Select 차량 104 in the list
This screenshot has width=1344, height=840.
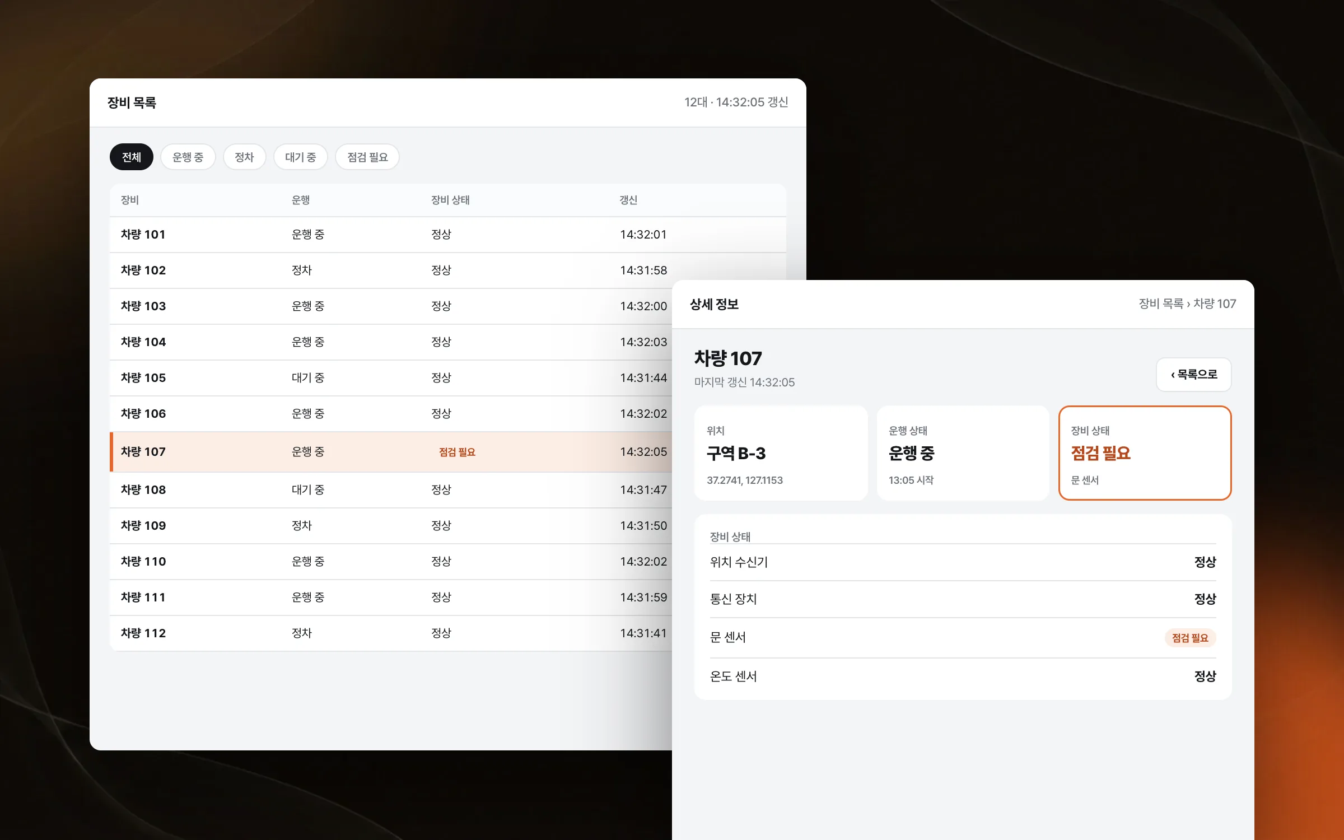[391, 342]
